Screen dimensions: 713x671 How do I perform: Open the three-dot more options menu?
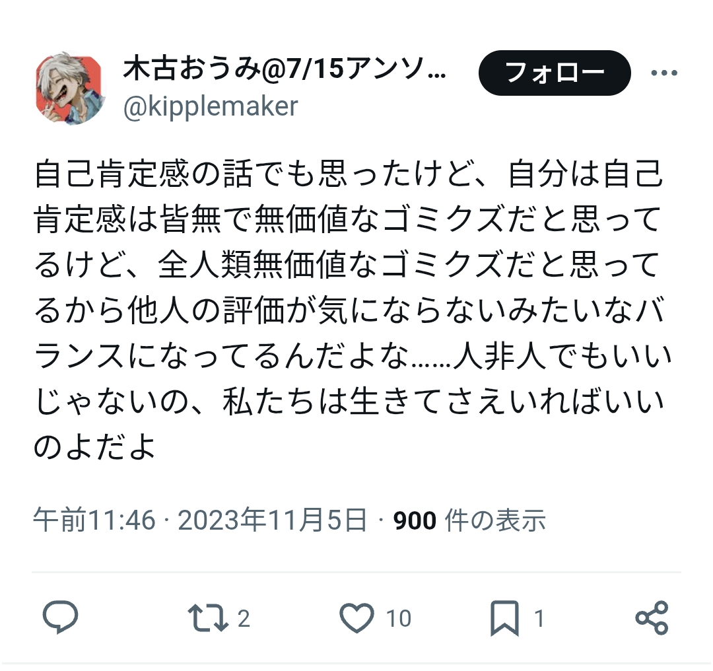(664, 73)
